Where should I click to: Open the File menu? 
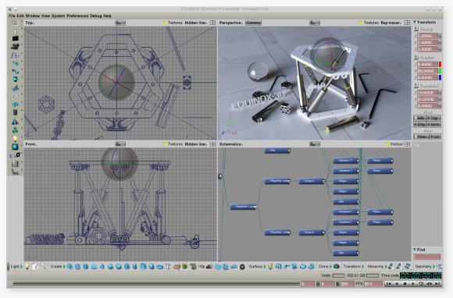click(x=12, y=16)
